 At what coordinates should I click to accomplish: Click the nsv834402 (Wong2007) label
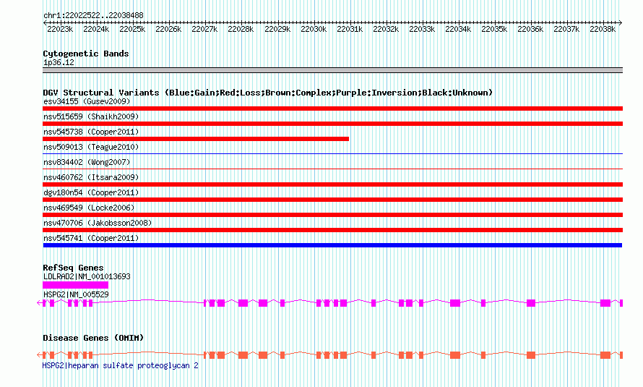87,162
